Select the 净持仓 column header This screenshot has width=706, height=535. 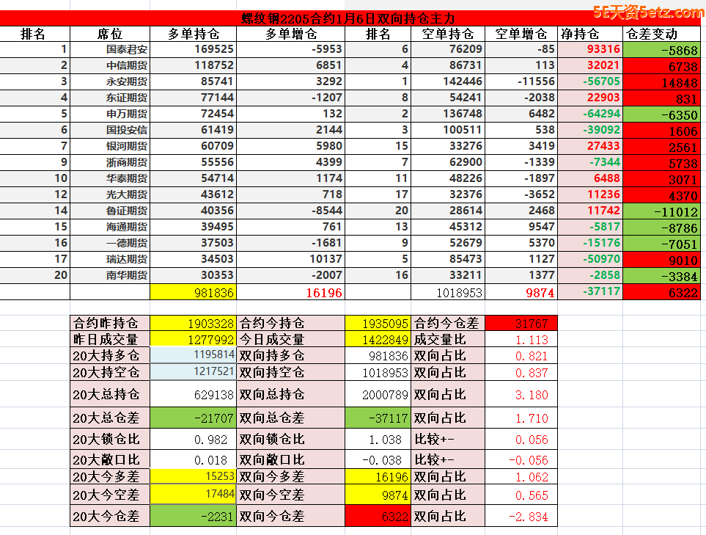click(x=579, y=34)
